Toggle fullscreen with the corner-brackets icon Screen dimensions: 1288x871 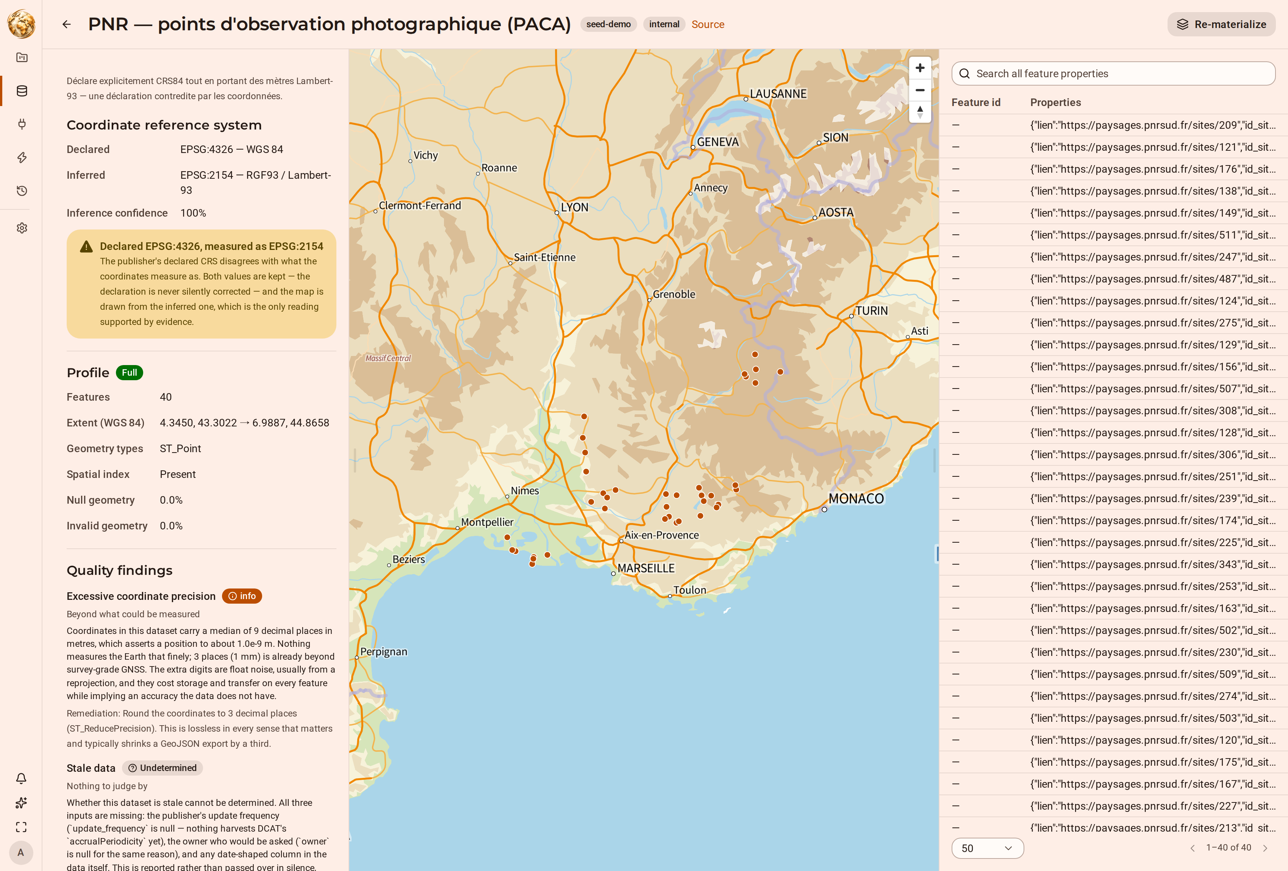21,827
